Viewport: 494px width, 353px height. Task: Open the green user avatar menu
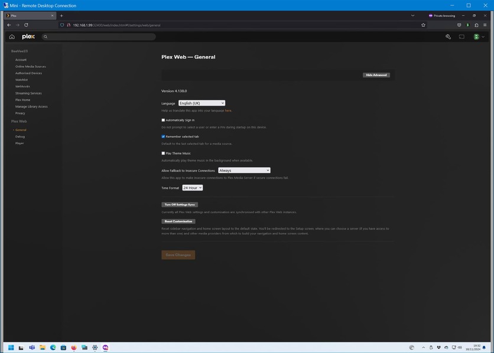click(x=479, y=37)
